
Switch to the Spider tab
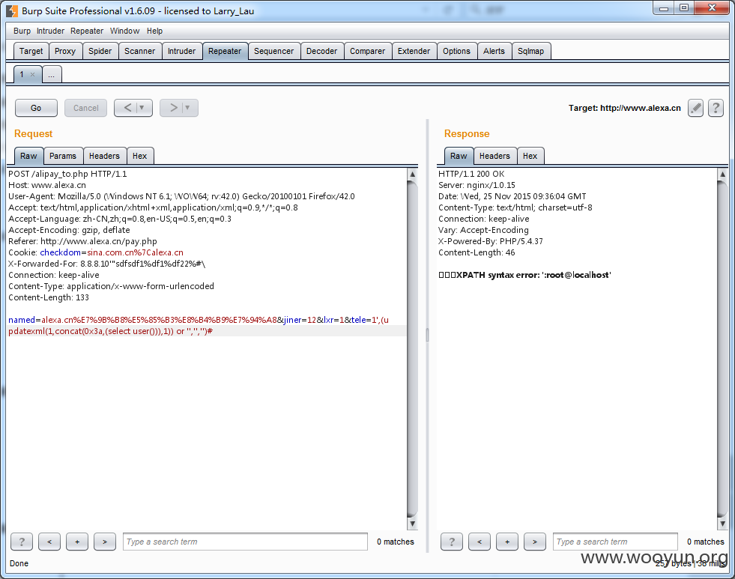tap(100, 51)
